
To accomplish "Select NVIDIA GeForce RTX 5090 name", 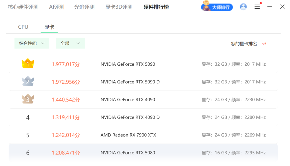I will [x=128, y=64].
